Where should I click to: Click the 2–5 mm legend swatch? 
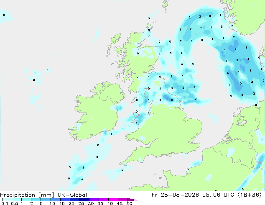pos(36,200)
